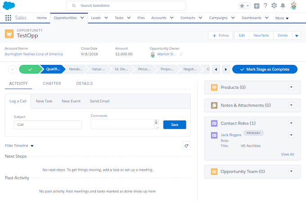
Task: Open the Leads tab dropdown chevron
Action: (x=106, y=18)
